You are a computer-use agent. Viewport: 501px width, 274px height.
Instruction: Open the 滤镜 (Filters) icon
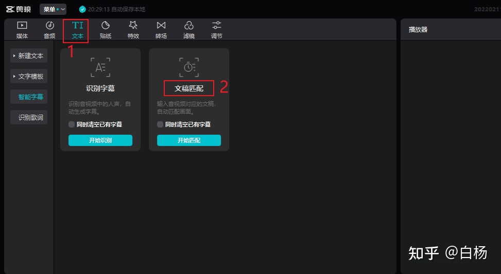coord(189,26)
